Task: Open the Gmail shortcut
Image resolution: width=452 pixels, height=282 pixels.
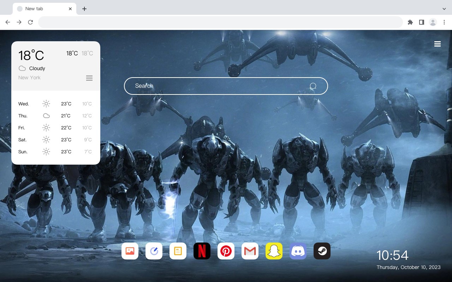Action: [250, 251]
